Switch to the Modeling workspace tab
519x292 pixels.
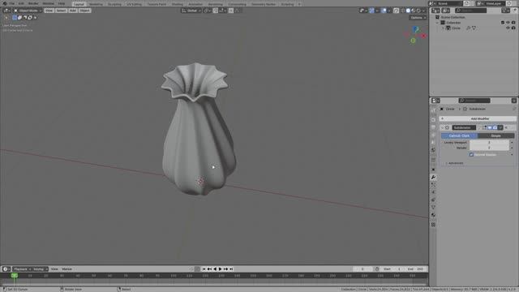pyautogui.click(x=96, y=4)
